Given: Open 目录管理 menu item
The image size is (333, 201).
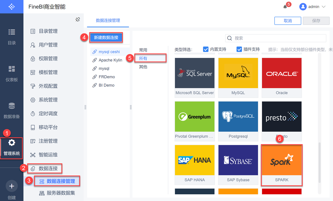Looking at the screenshot, I should (x=48, y=31).
